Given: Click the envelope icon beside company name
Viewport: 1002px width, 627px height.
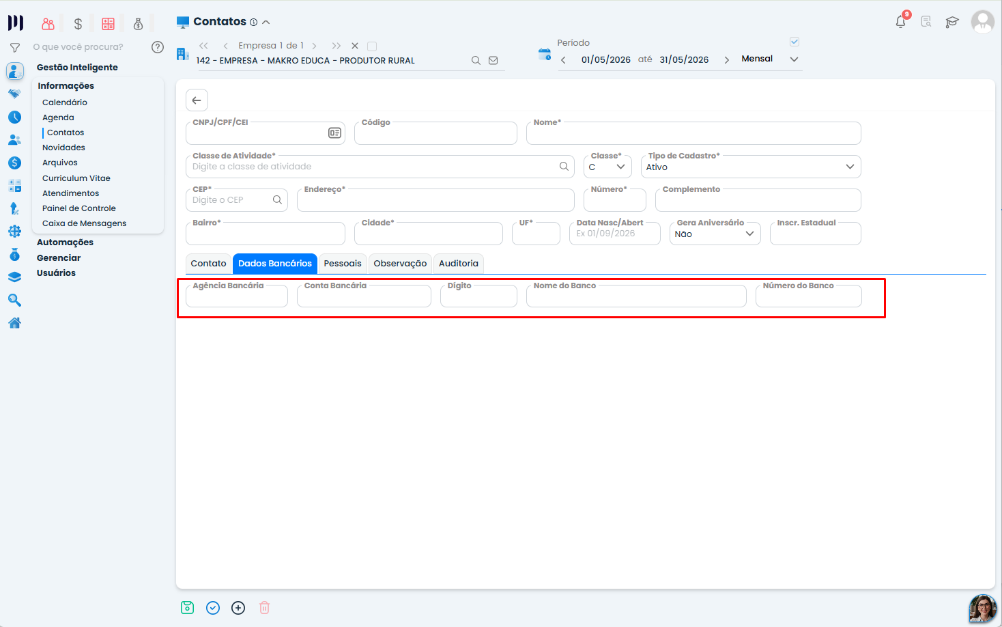Looking at the screenshot, I should click(493, 61).
